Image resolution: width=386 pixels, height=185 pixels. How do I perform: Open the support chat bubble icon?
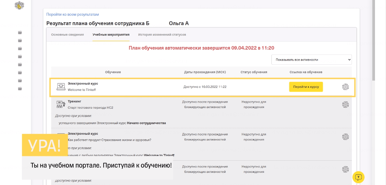click(x=359, y=177)
